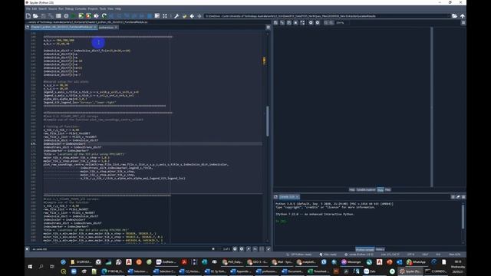Click the editor vertical scrollbar
The height and width of the screenshot is (276, 491).
coord(268,121)
